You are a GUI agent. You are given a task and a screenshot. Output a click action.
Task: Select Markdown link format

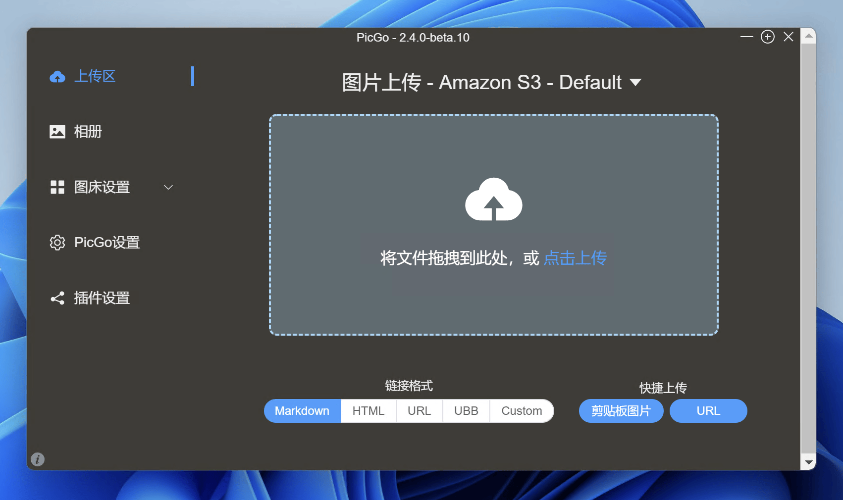[x=302, y=411]
